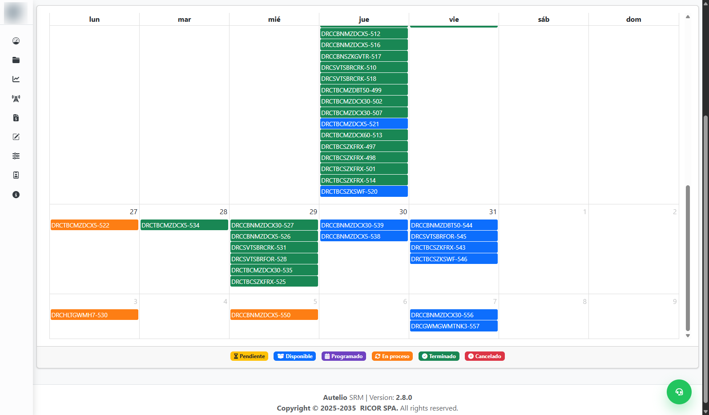Viewport: 709px width, 415px height.
Task: Open blue event DRCCBNMZDBT50-544
Action: coord(454,225)
